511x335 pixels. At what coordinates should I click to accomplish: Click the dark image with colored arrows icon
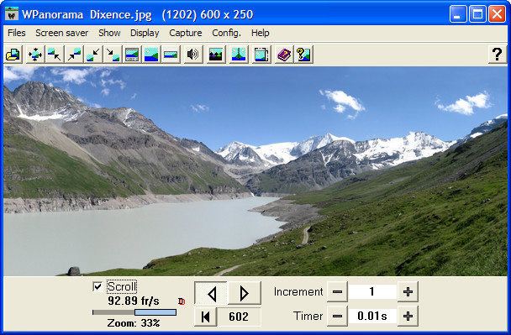pyautogui.click(x=216, y=54)
